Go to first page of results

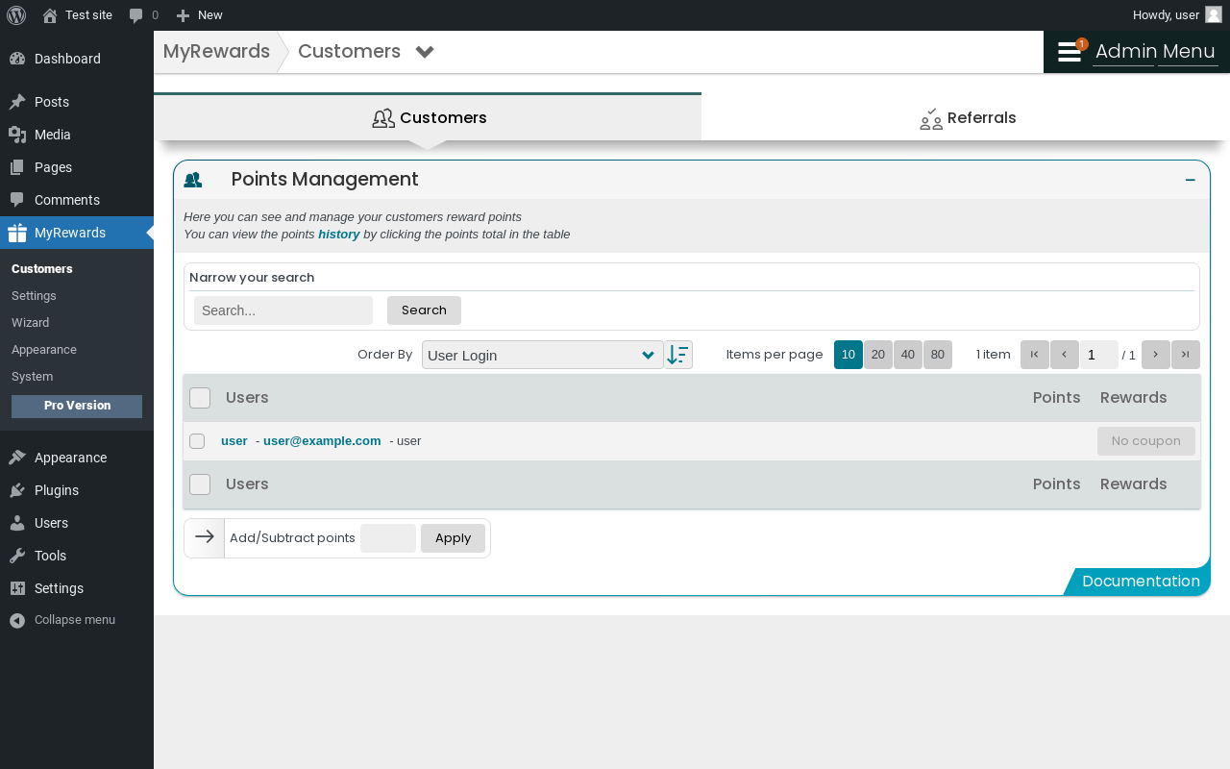point(1035,355)
